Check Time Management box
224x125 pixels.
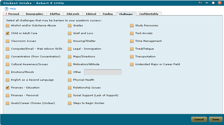[x=132, y=41]
